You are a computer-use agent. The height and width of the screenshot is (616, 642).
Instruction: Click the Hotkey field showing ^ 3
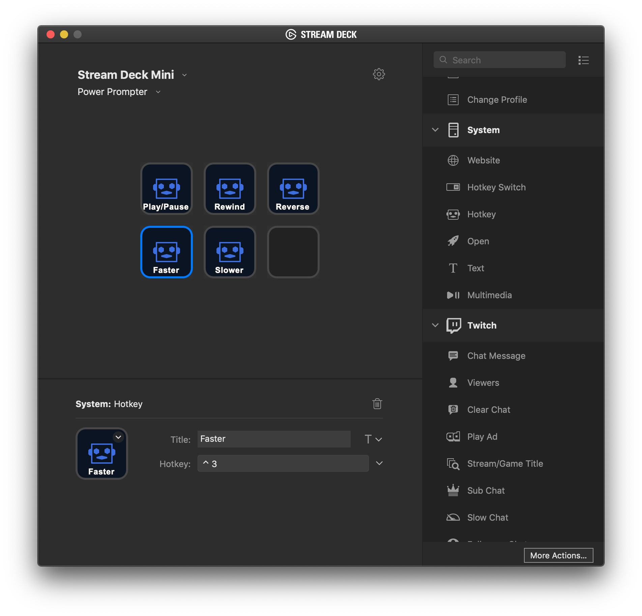(x=283, y=463)
